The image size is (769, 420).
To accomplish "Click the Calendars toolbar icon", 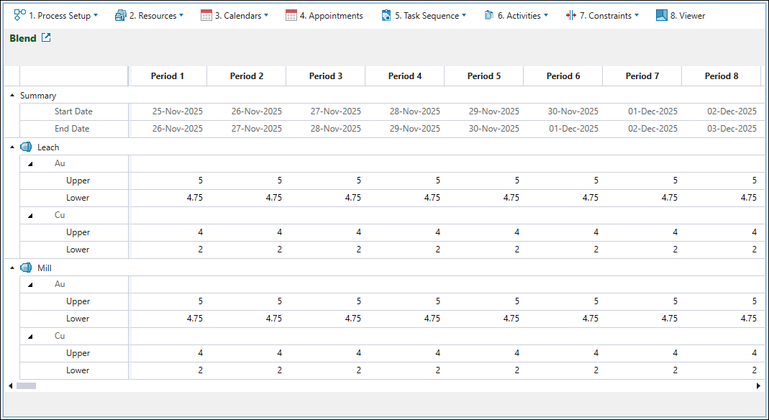I will coord(206,15).
